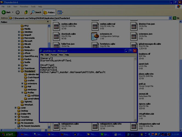Select prefs.js file name
Image resolution: width=182 pixels, height=137 pixels.
pos(142,84)
